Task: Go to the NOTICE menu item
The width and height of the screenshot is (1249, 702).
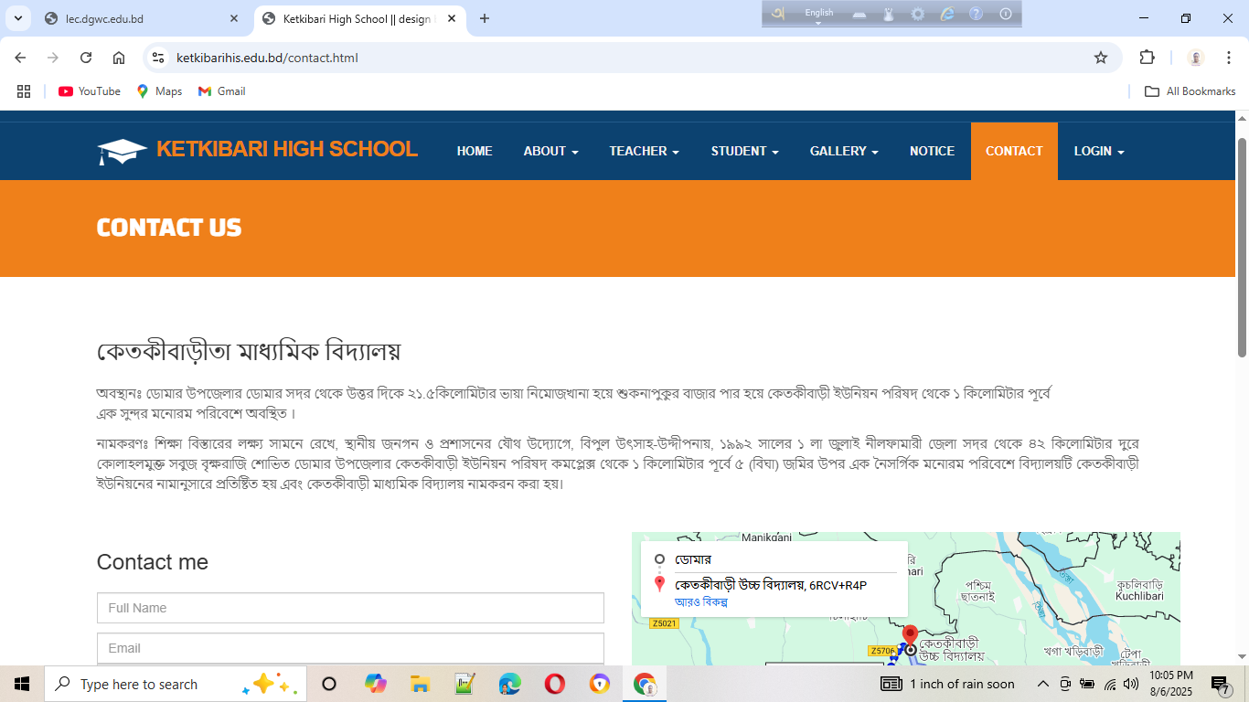Action: click(x=932, y=151)
